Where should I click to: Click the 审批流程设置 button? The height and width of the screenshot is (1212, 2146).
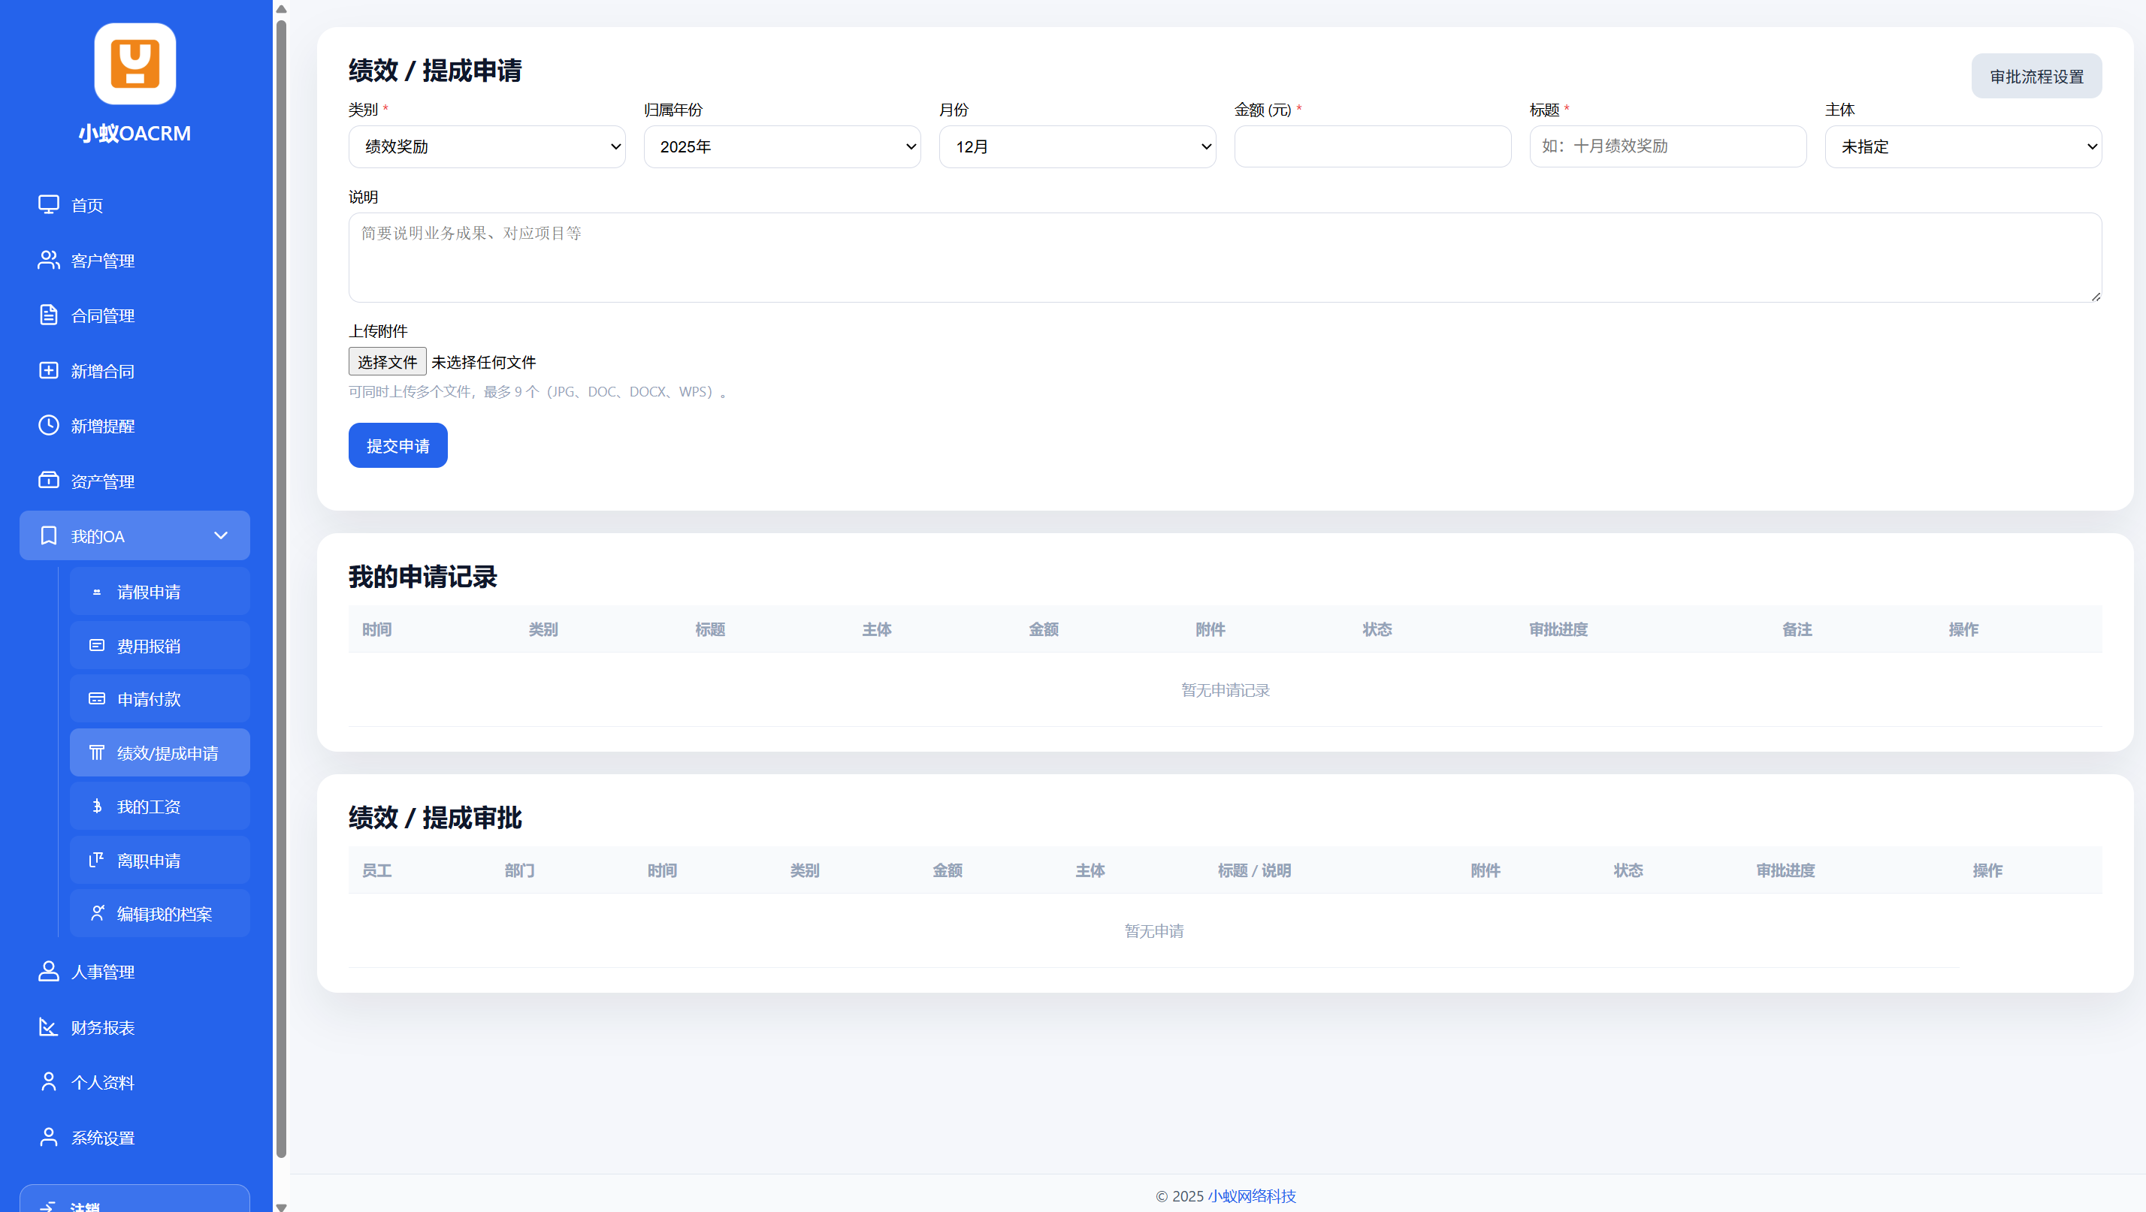pyautogui.click(x=2036, y=77)
